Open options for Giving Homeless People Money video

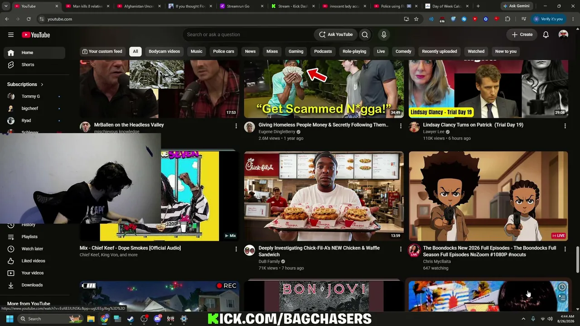[x=401, y=126]
